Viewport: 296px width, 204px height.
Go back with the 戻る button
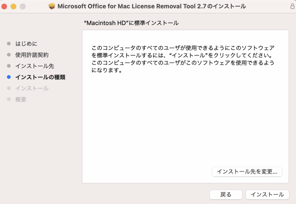coord(226,195)
